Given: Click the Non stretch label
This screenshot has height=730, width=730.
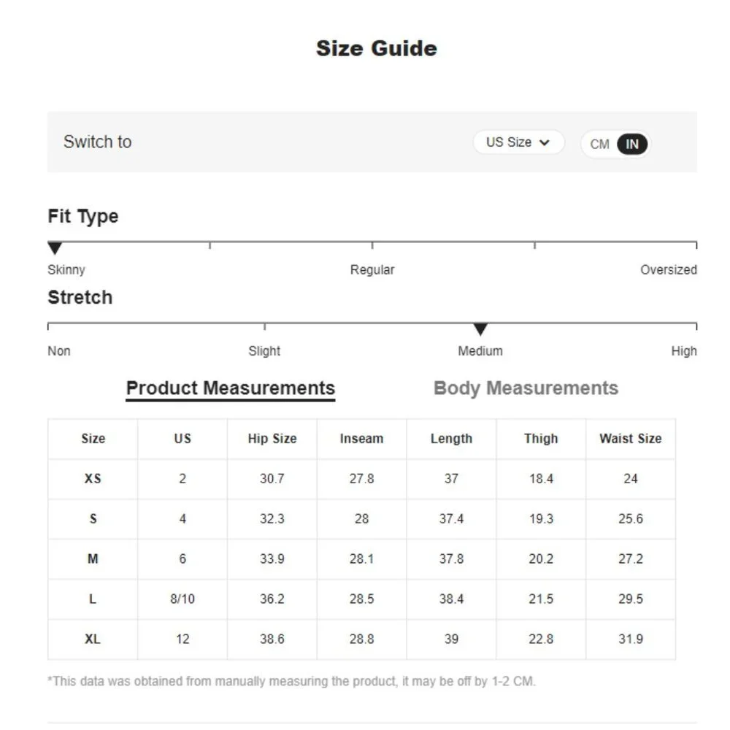Looking at the screenshot, I should tap(59, 351).
